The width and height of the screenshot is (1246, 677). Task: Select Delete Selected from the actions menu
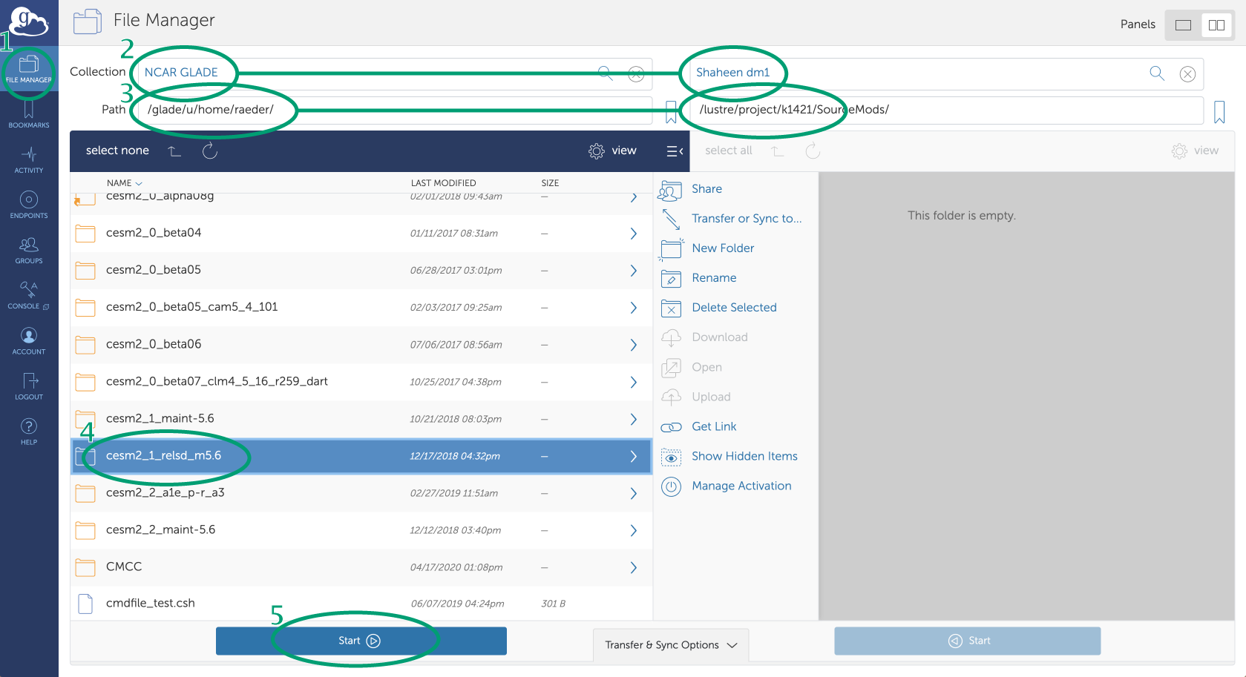[733, 308]
